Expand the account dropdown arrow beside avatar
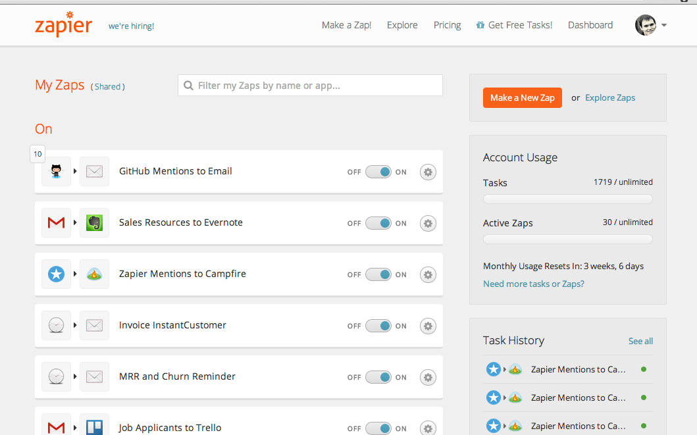697x435 pixels. 664,25
